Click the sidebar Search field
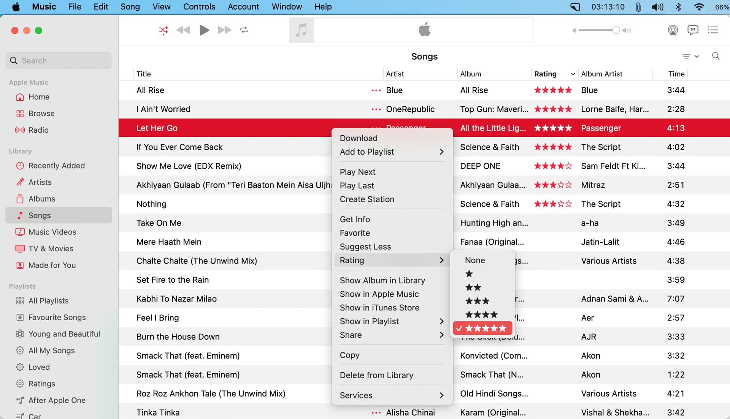Image resolution: width=730 pixels, height=419 pixels. tap(59, 61)
